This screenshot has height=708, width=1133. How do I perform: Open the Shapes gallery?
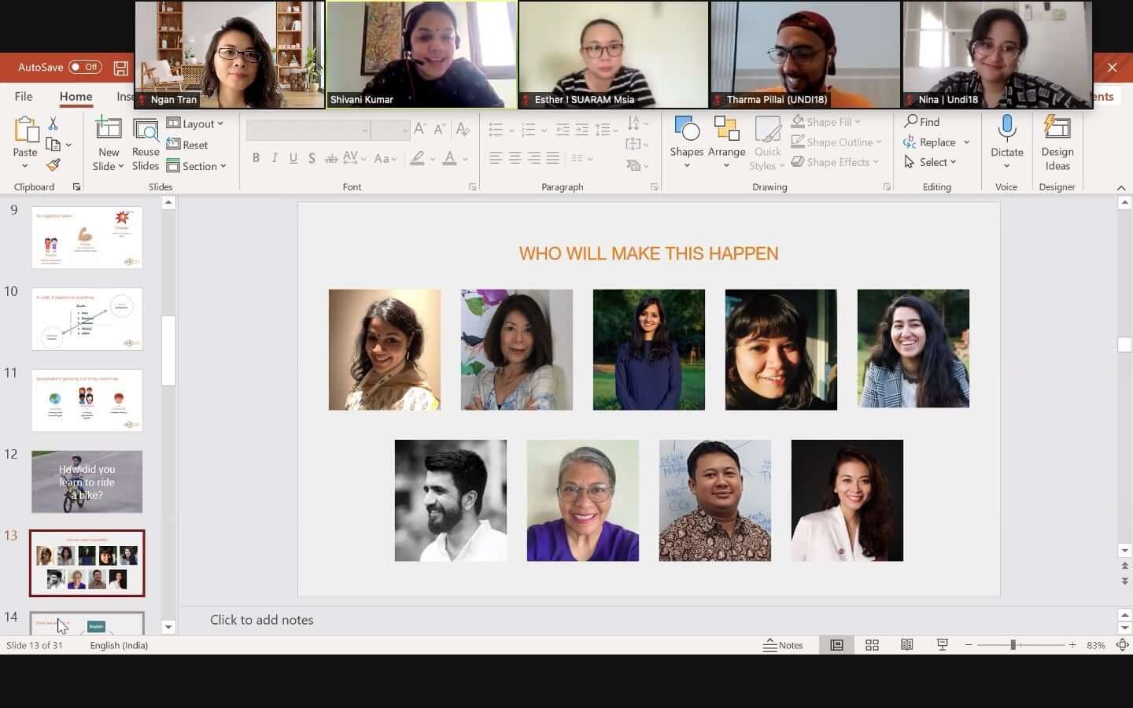(686, 142)
